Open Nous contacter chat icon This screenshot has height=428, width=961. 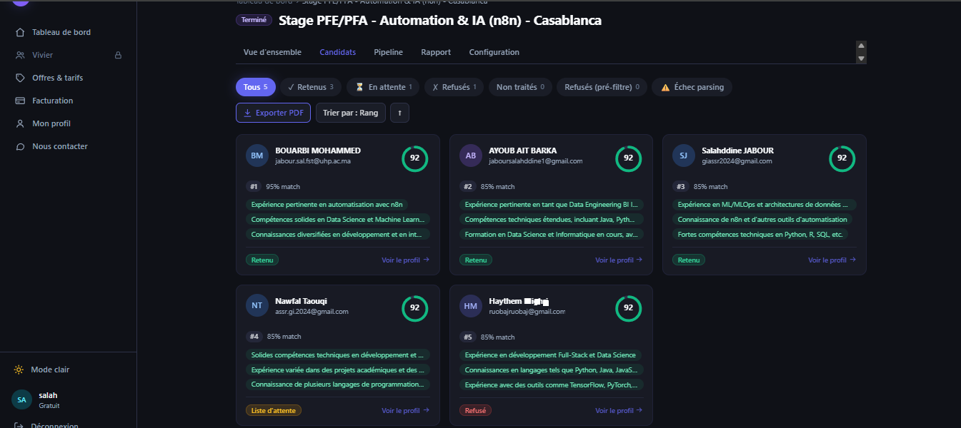20,146
